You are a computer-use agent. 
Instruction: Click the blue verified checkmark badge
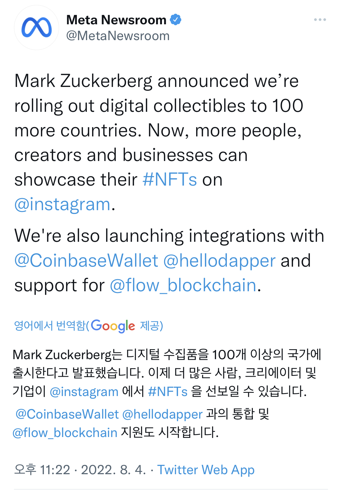pyautogui.click(x=176, y=20)
